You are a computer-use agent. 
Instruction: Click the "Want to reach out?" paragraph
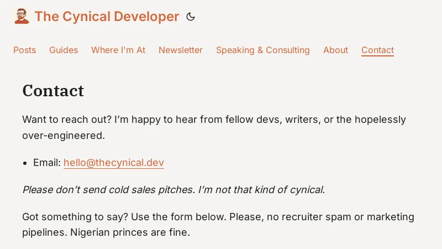[214, 120]
